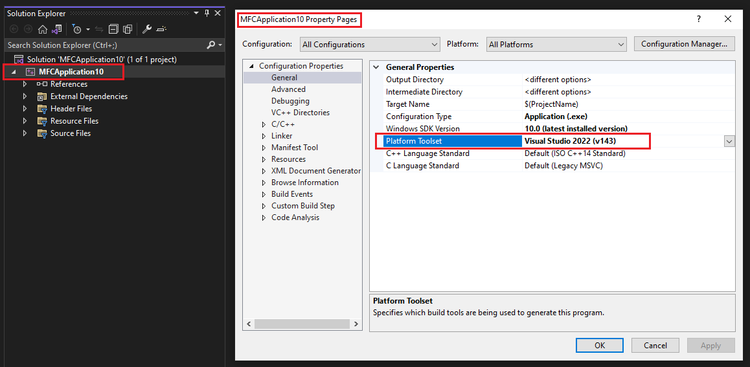Screen dimensions: 750x367
Task: Click the Application (.exe) value
Action: coord(556,117)
